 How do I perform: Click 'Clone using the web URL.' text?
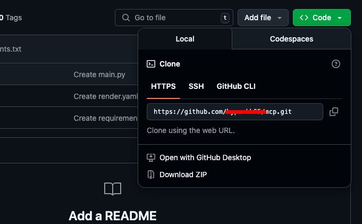point(191,130)
